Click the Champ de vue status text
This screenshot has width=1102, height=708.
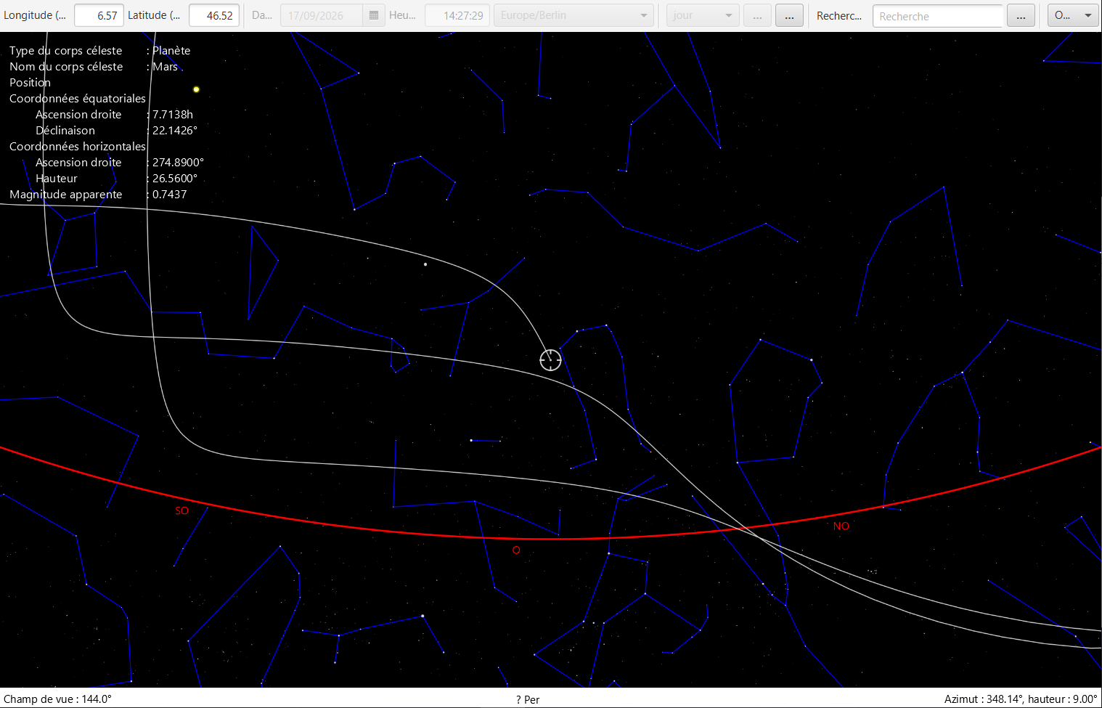tap(57, 699)
